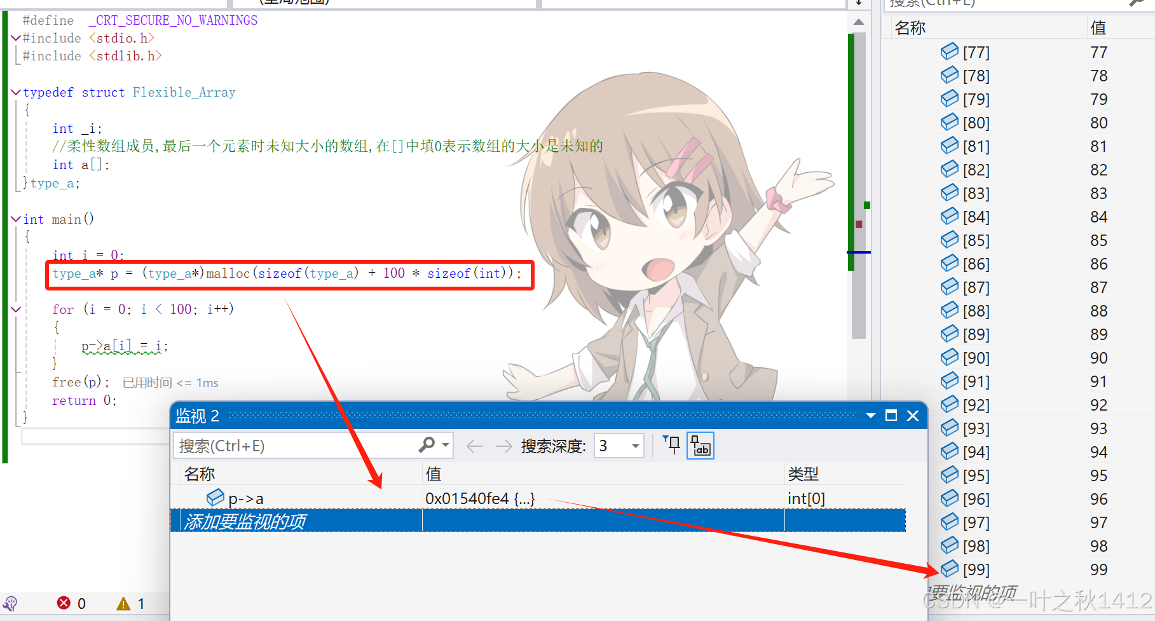Click the 监视 2 window title
Viewport: 1155px width, 621px height.
coord(197,416)
